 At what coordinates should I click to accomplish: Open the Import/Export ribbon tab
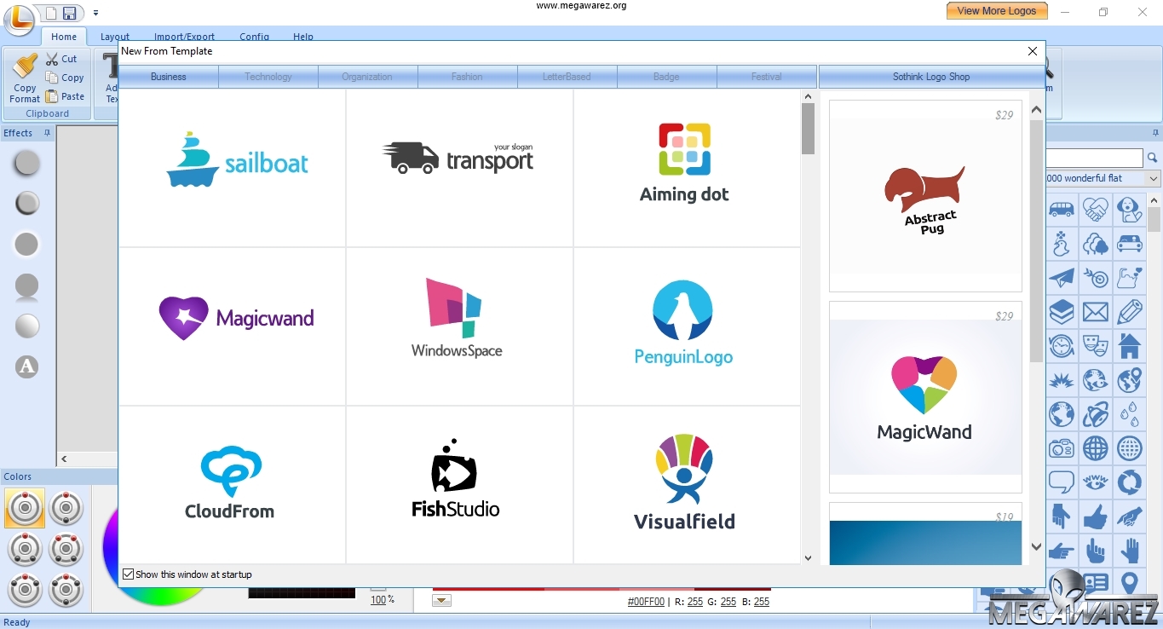(184, 37)
